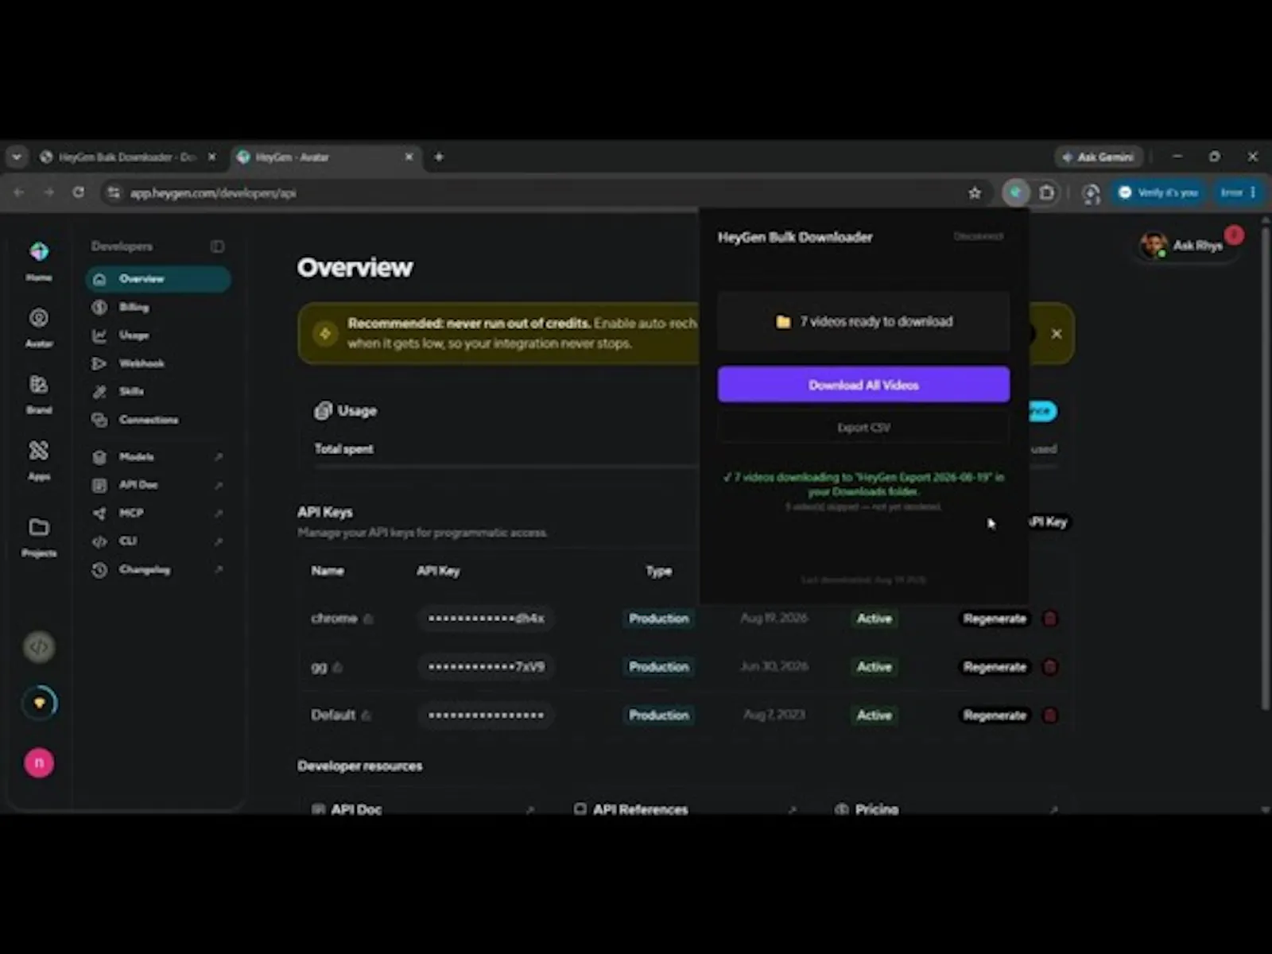Click the developer code icon in left rail
The image size is (1272, 954).
pos(39,647)
